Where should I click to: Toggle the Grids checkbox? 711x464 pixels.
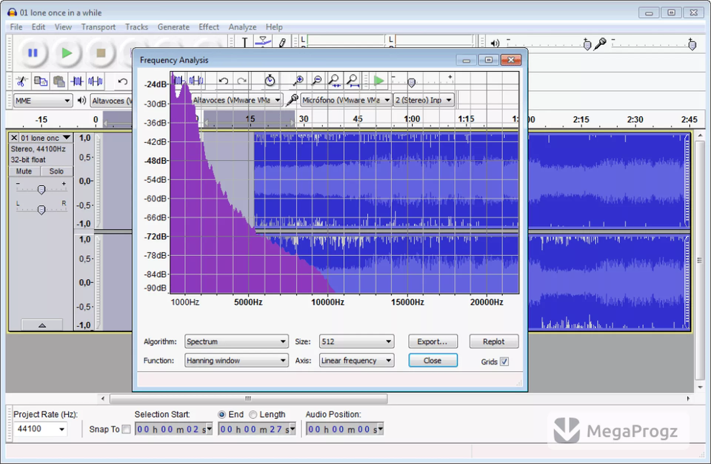504,362
